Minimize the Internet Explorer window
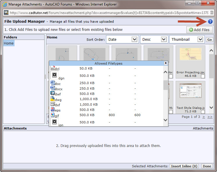This screenshot has width=217, height=172. [189, 3]
